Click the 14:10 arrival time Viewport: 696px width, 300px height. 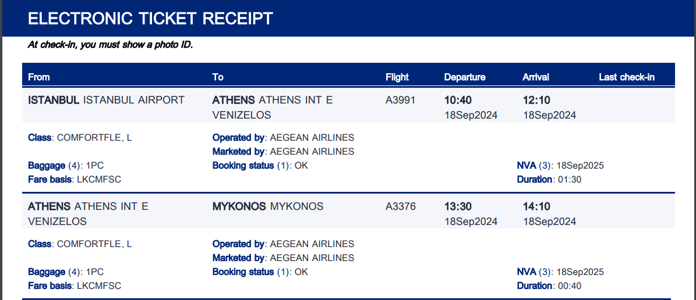(x=536, y=207)
